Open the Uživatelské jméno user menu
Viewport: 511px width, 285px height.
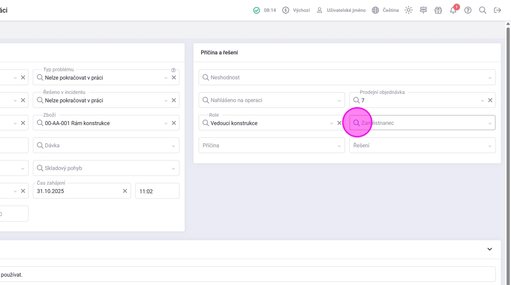[x=341, y=10]
